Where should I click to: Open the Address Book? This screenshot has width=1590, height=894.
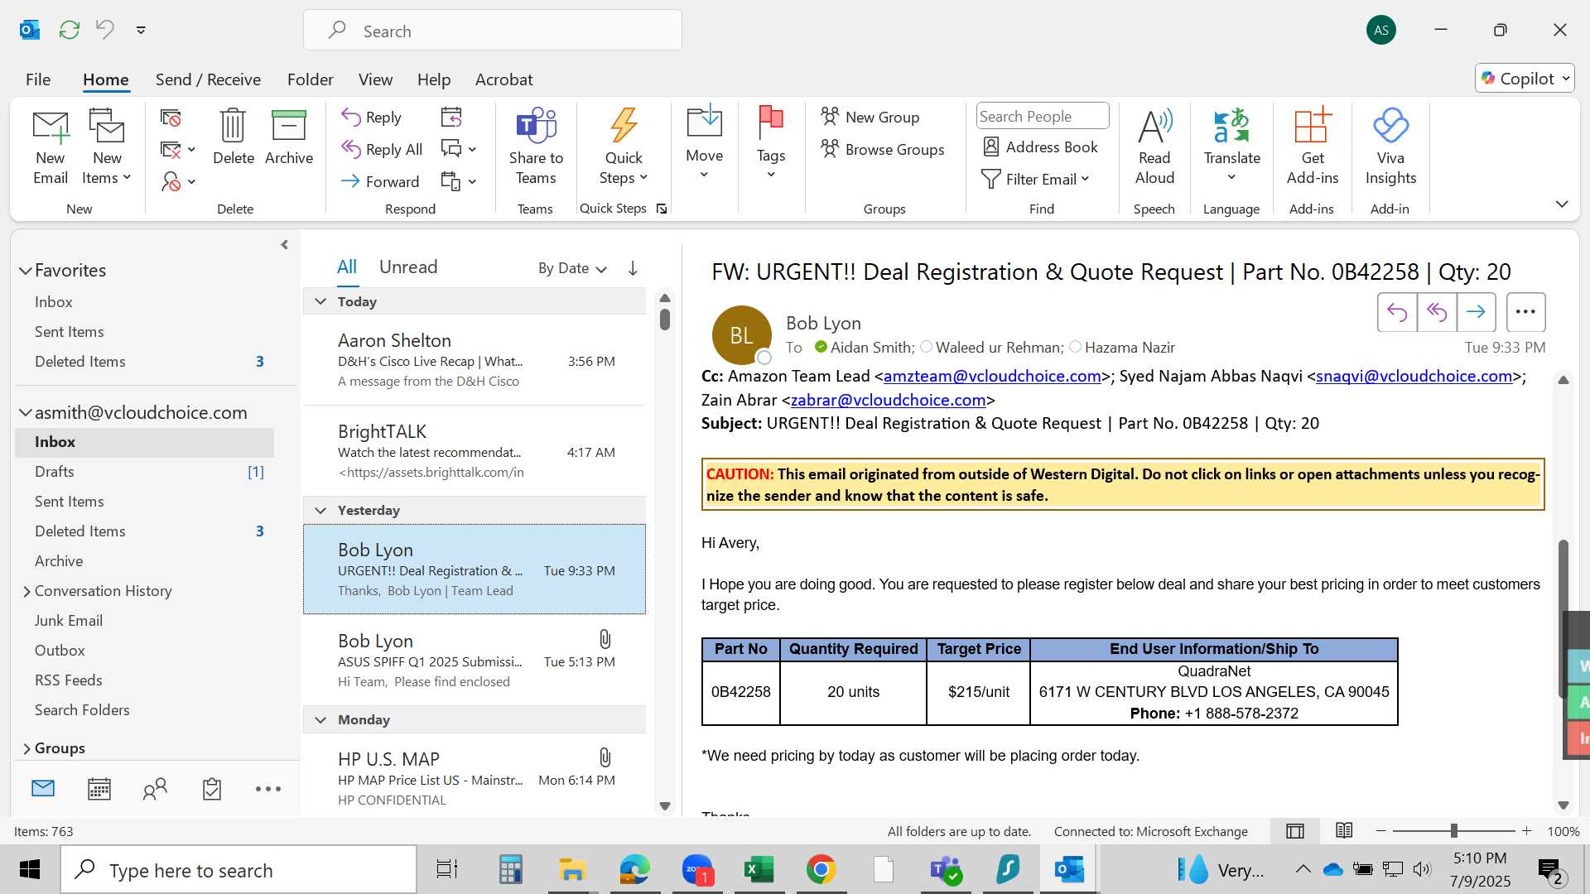tap(1040, 147)
